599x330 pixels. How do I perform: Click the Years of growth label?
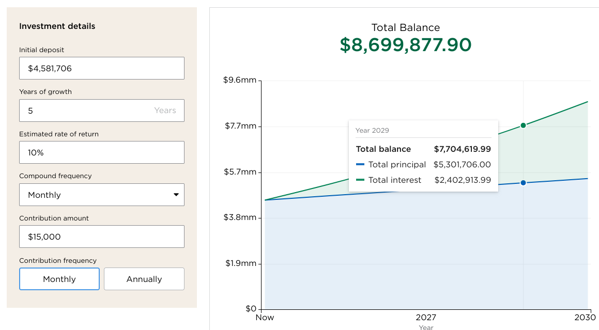45,92
